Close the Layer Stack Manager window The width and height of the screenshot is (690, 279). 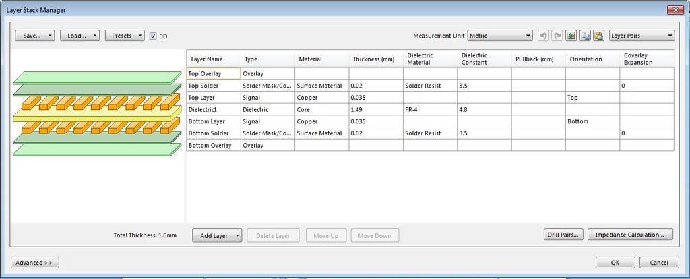click(675, 9)
